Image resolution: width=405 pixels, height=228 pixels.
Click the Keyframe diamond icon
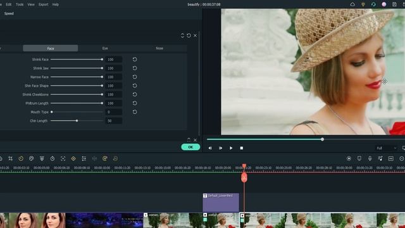[x=73, y=158]
